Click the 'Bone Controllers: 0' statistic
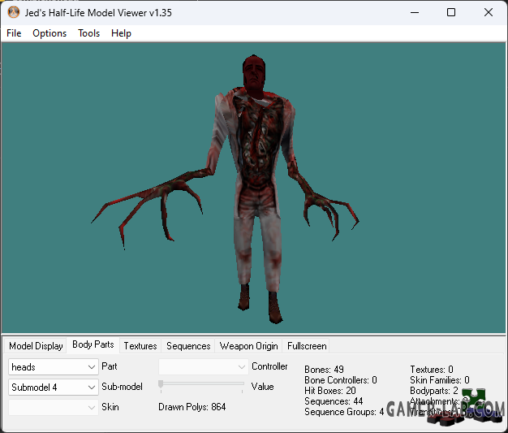The image size is (508, 433). click(341, 380)
